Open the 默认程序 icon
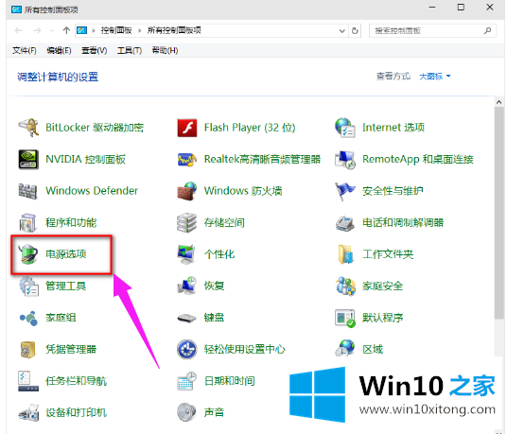Image resolution: width=507 pixels, height=434 pixels. (x=345, y=319)
